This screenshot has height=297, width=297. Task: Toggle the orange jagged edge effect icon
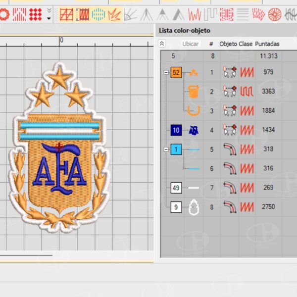tap(114, 14)
